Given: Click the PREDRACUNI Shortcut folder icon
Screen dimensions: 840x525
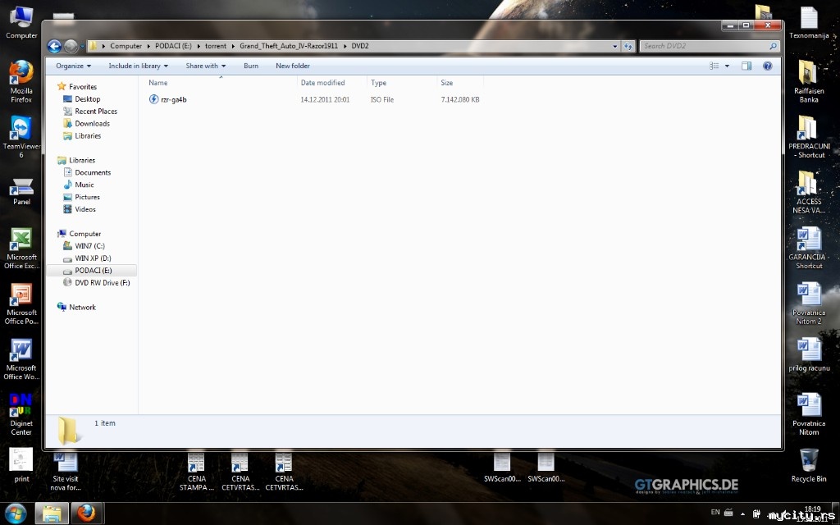Looking at the screenshot, I should (x=809, y=137).
